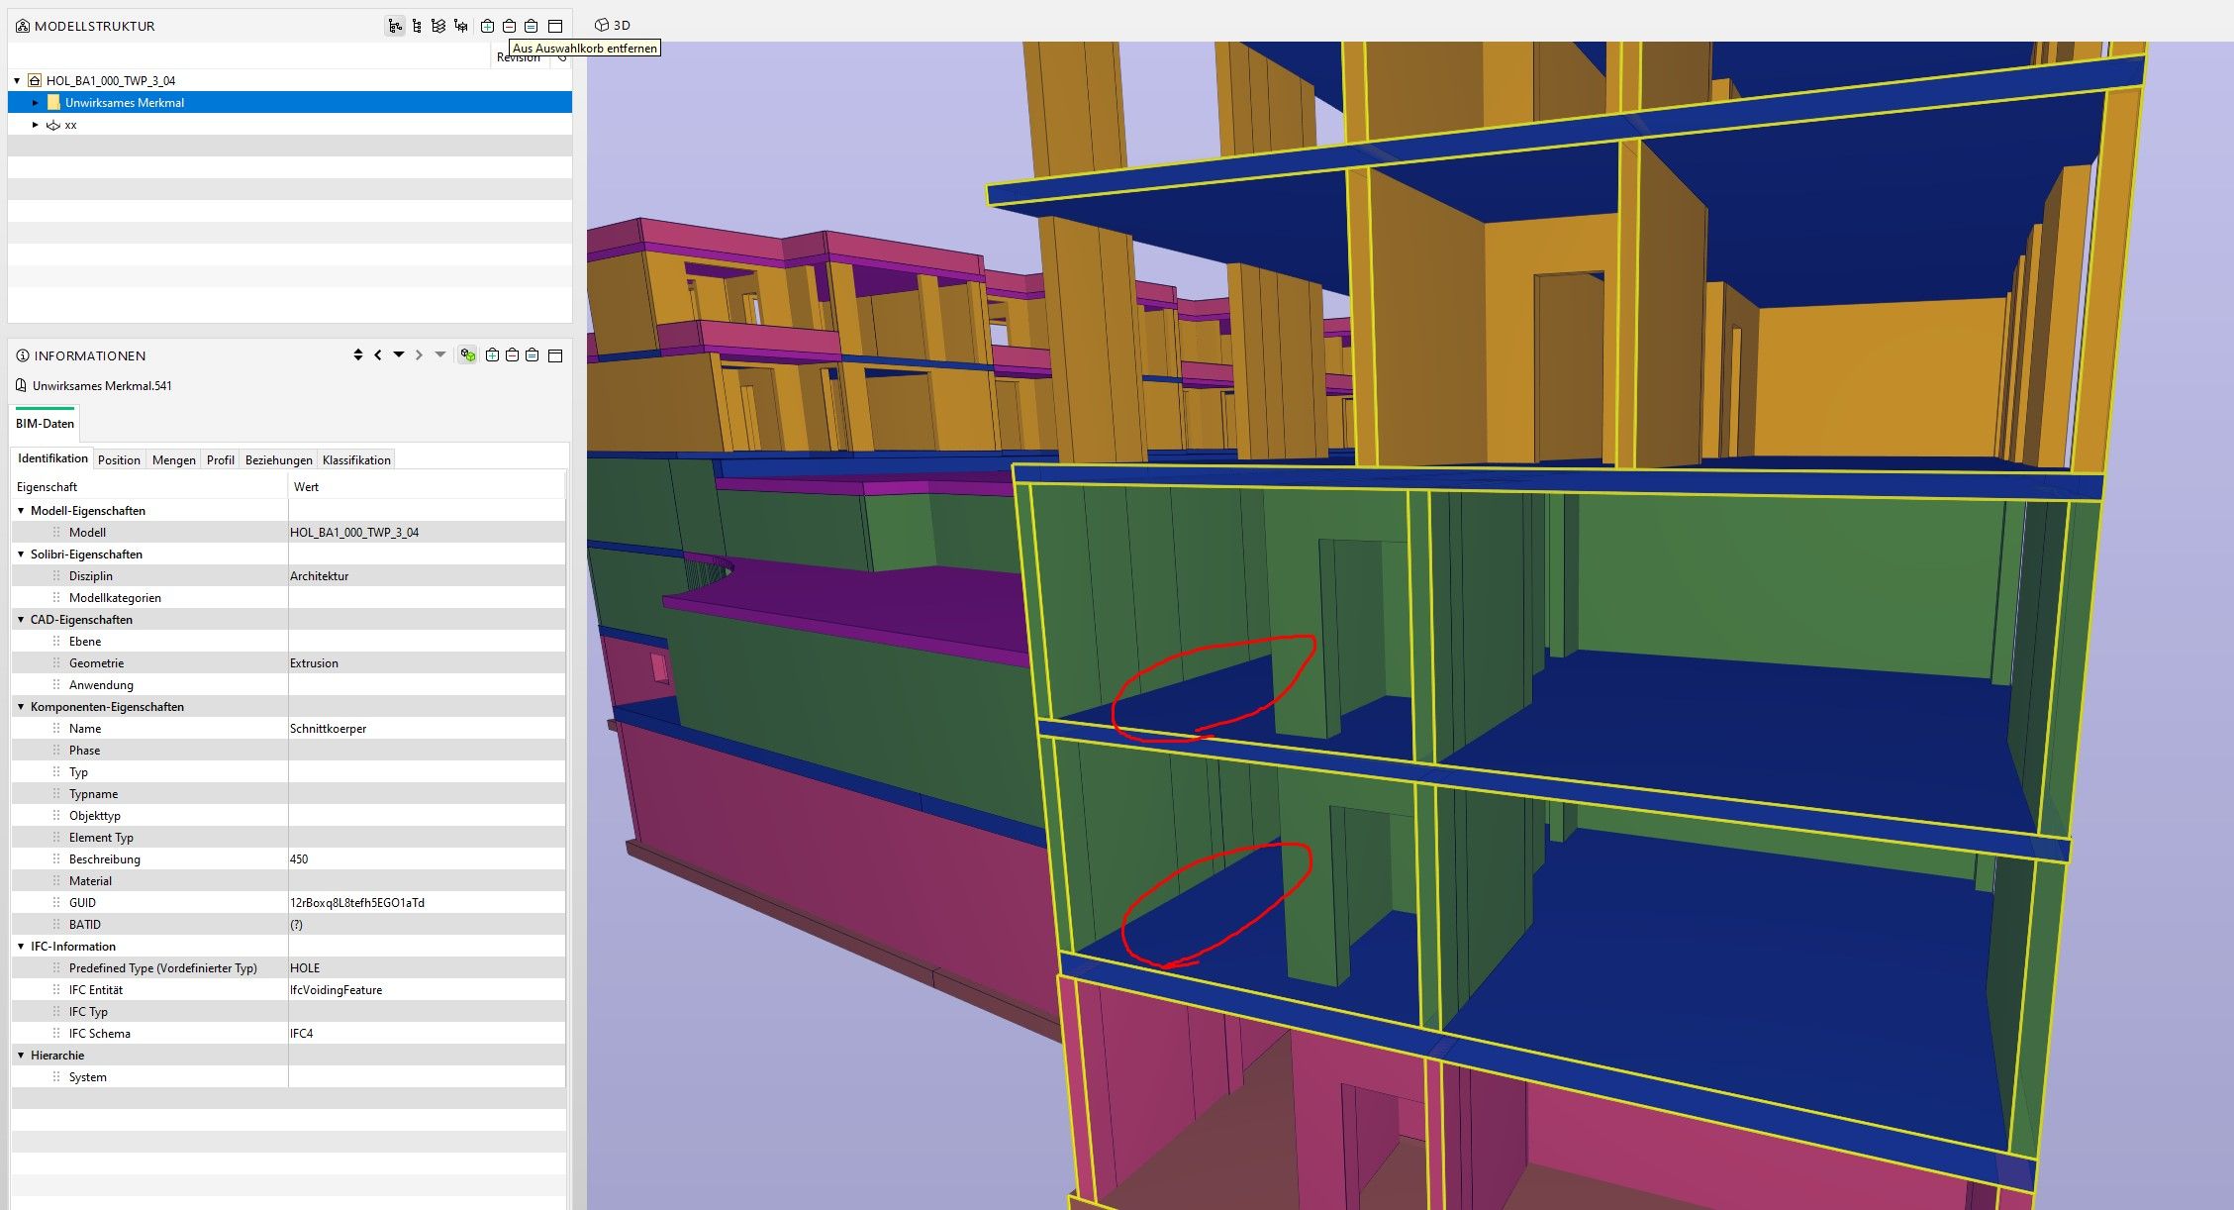Viewport: 2234px width, 1210px height.
Task: Collapse IFC-Information group
Action: click(21, 946)
